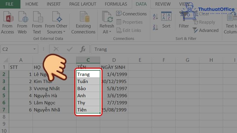Image resolution: width=237 pixels, height=133 pixels.
Task: Sort Z to A descending
Action: click(x=155, y=27)
